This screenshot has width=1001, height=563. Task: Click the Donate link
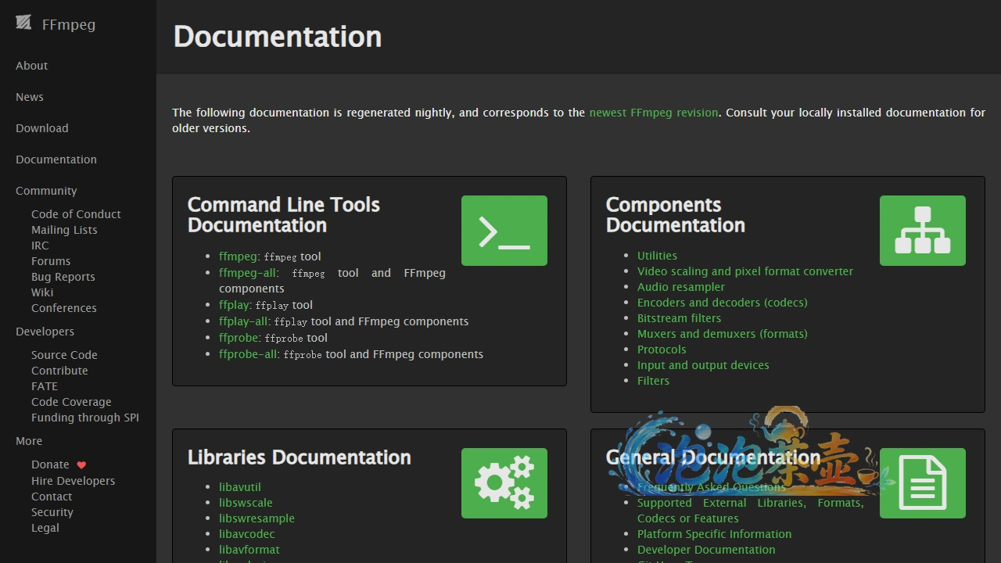(x=50, y=464)
